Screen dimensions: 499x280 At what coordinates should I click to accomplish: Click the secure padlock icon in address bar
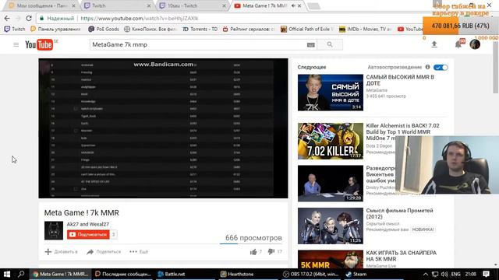coord(41,19)
